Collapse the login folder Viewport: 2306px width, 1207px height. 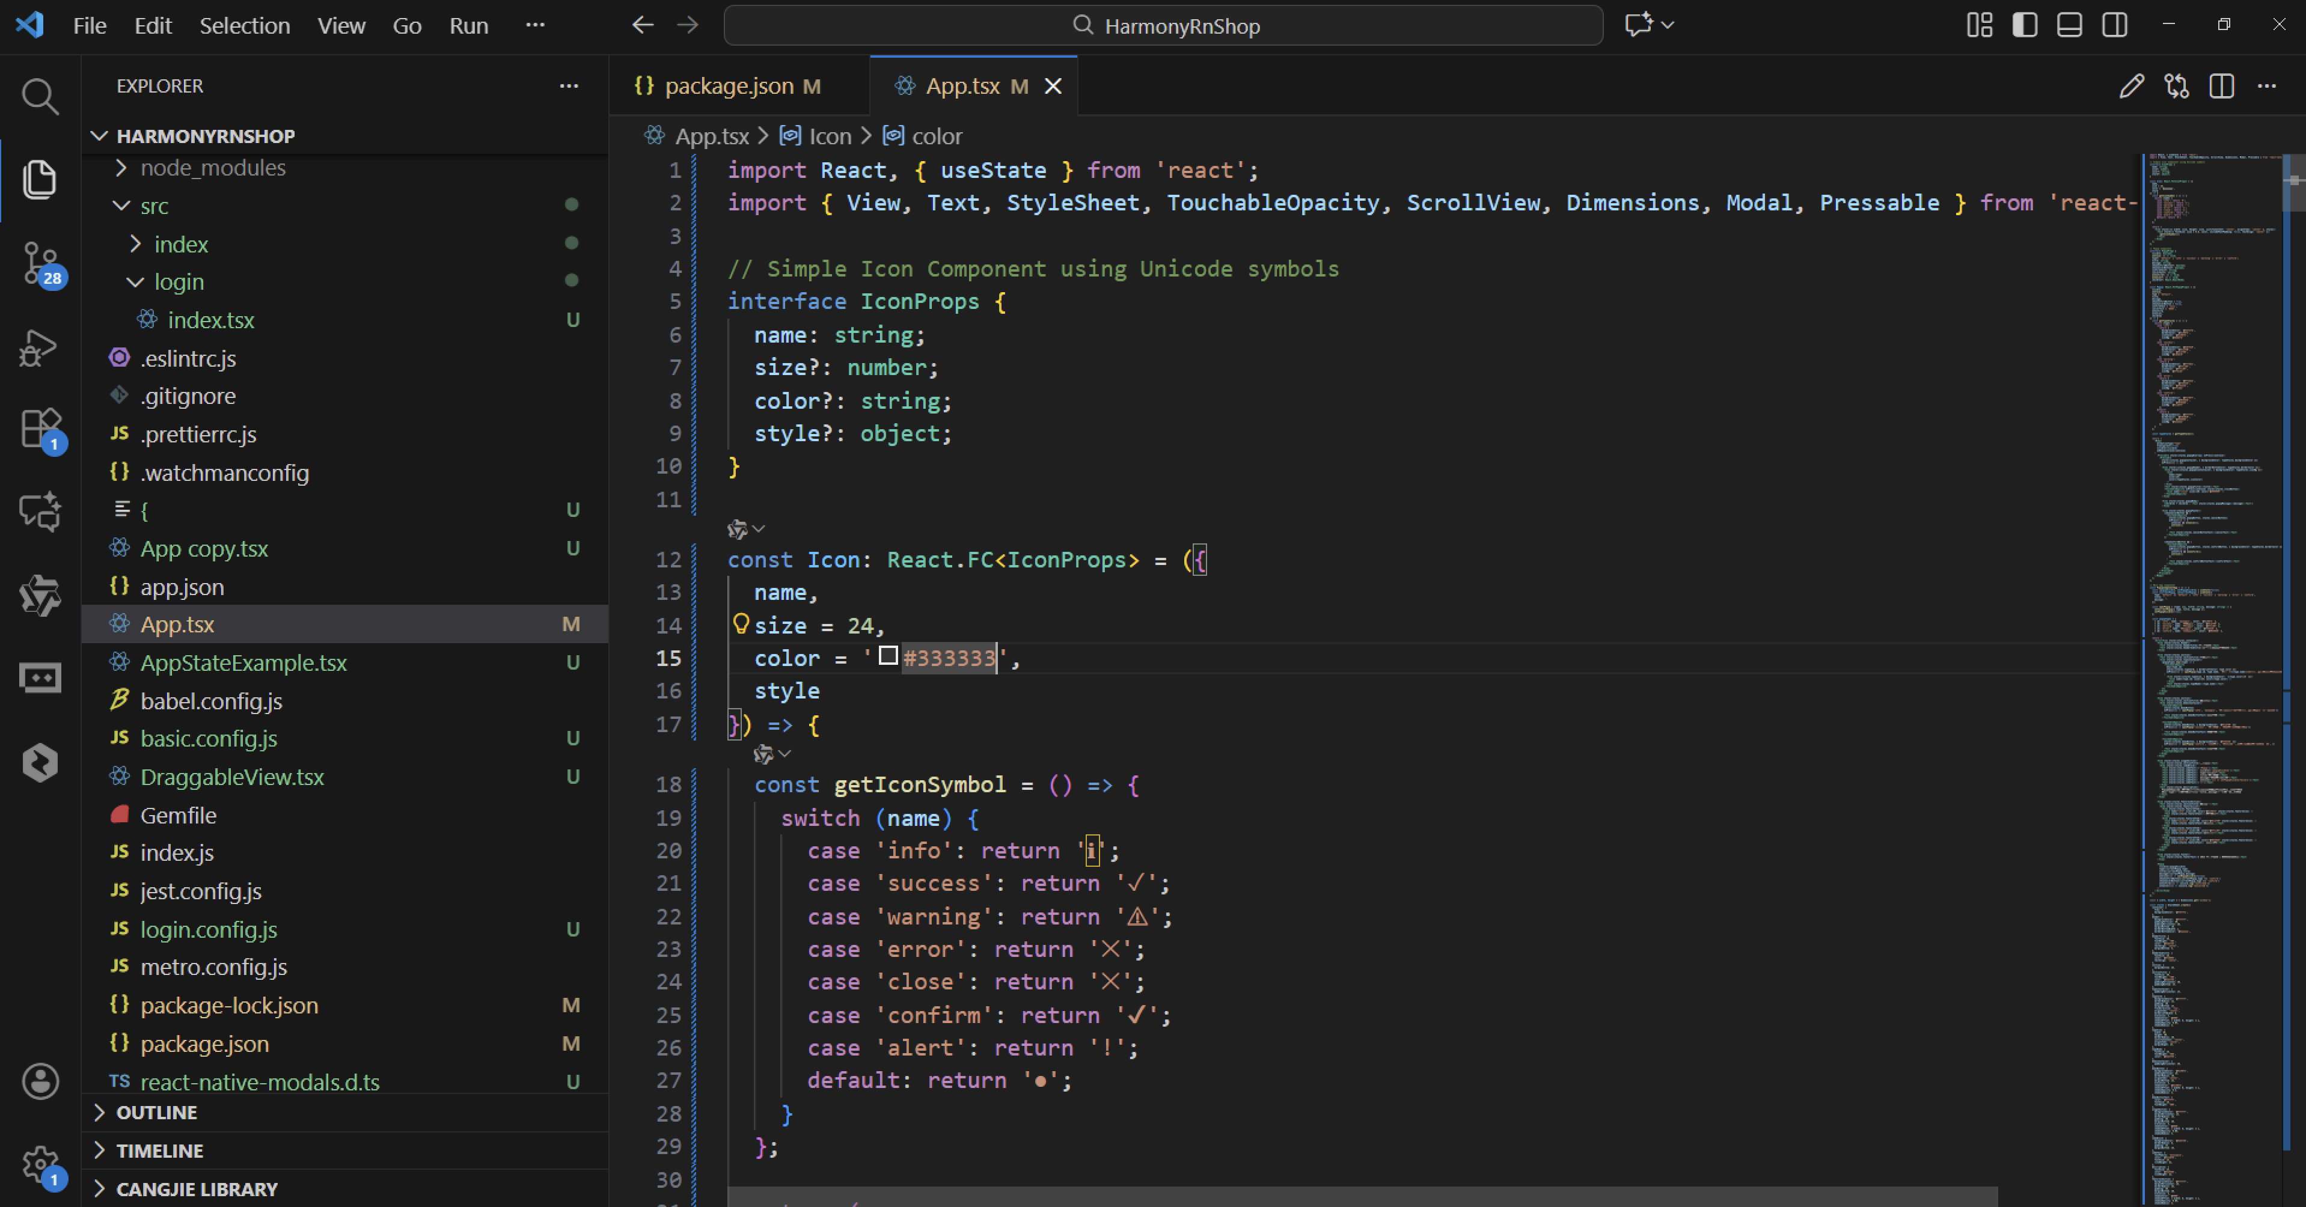179,282
